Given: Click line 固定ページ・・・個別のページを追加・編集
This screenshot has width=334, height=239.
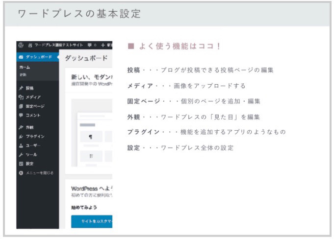Looking at the screenshot, I should click(x=194, y=101).
